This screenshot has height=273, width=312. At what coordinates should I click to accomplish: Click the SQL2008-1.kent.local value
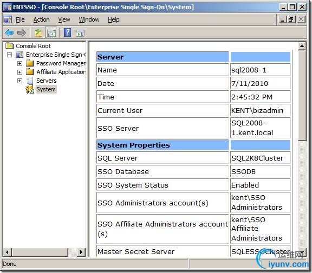click(252, 128)
